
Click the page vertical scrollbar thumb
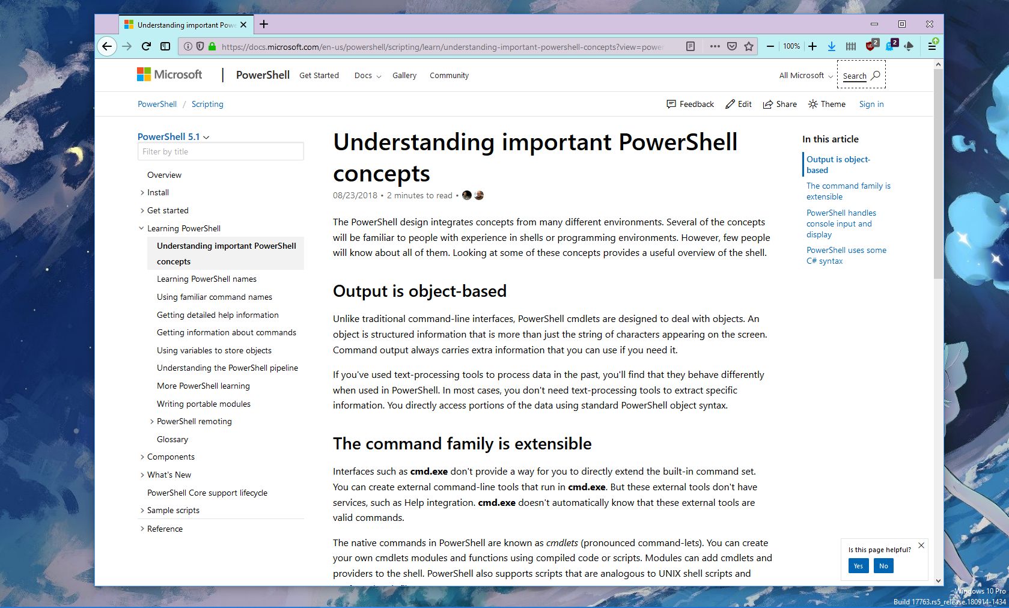click(x=938, y=174)
